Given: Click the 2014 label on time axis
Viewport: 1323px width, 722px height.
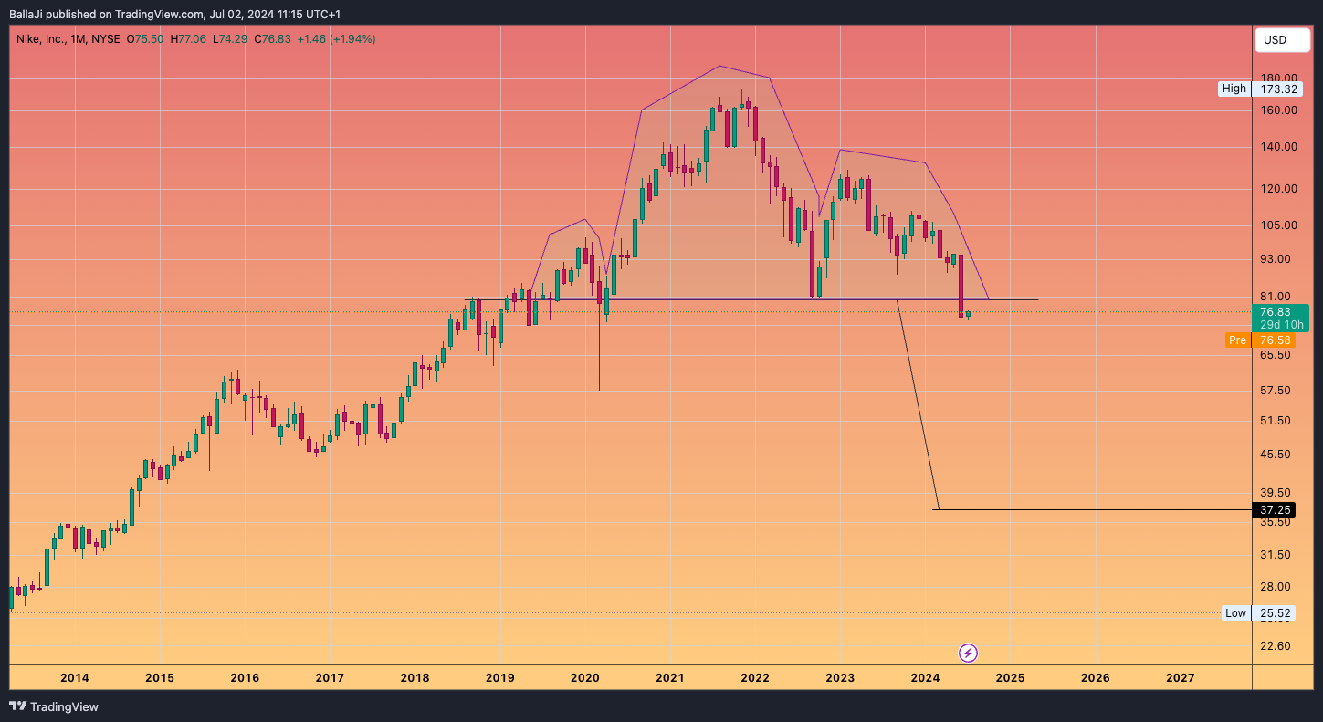Looking at the screenshot, I should pyautogui.click(x=75, y=678).
